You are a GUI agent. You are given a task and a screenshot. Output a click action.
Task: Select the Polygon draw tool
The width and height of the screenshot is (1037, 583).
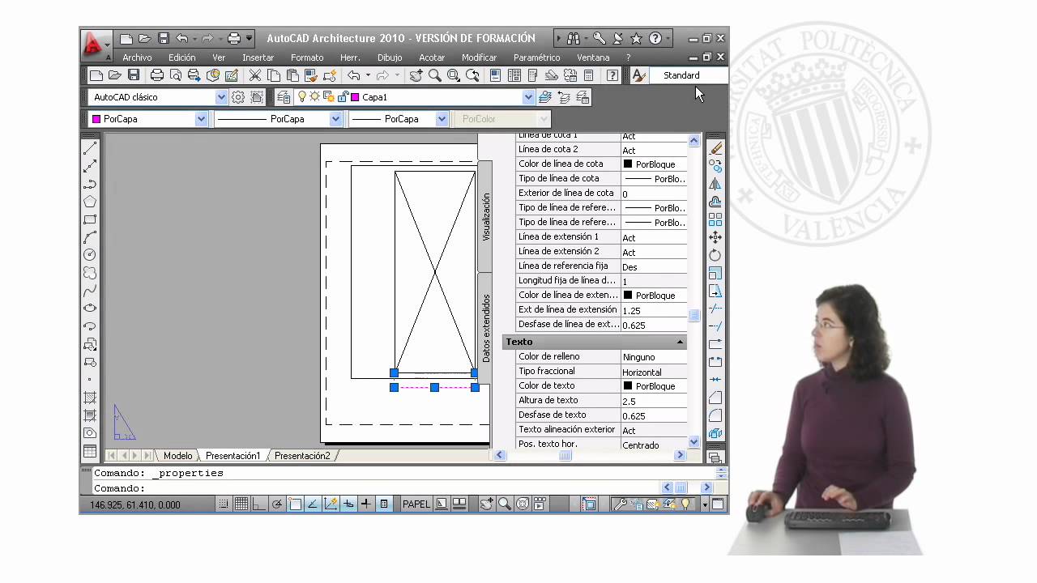[90, 202]
